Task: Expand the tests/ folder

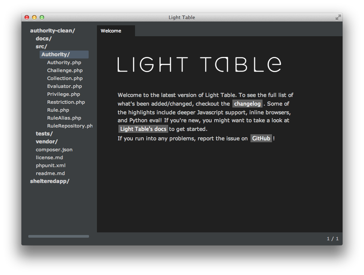Action: (x=44, y=134)
